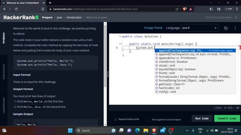Choose notify() : void suggestion

point(195,91)
